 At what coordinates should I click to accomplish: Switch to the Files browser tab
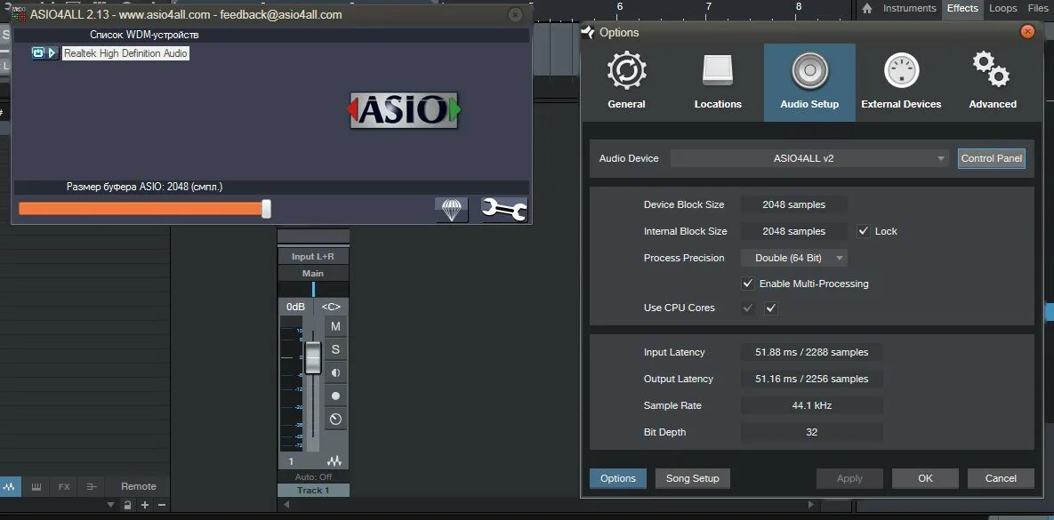[x=1039, y=8]
